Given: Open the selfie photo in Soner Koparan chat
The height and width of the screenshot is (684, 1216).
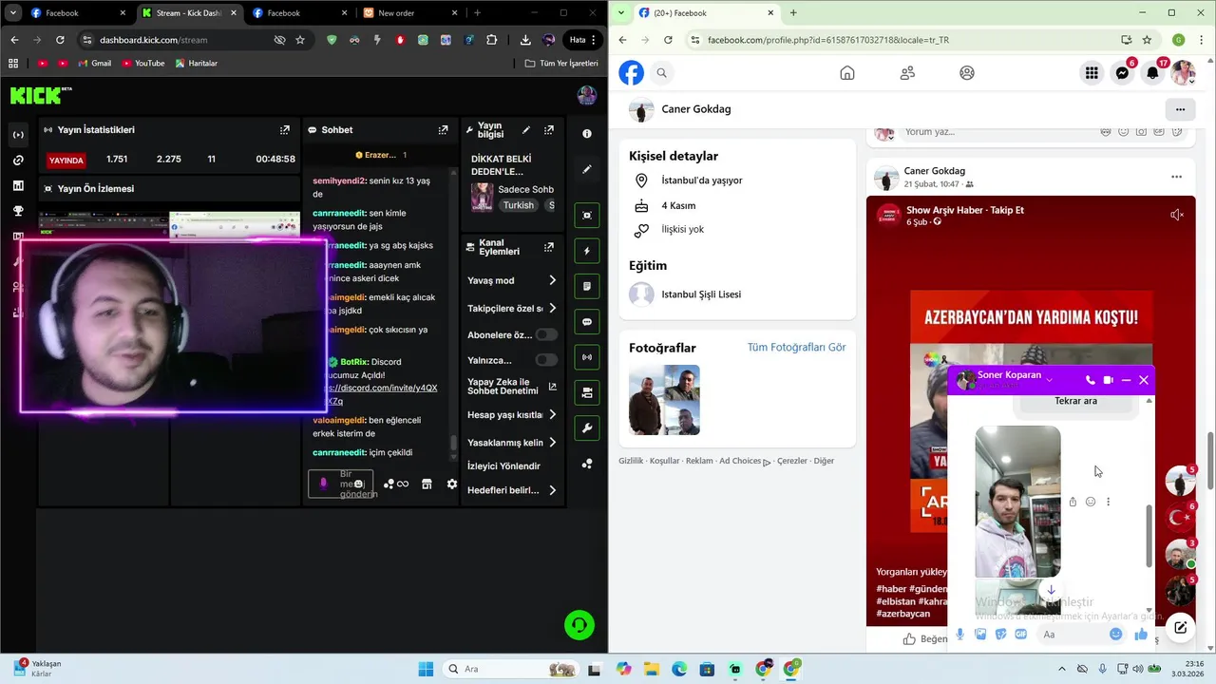Looking at the screenshot, I should (x=1017, y=502).
